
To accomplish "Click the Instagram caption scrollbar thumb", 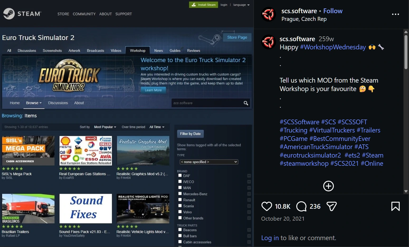I will point(406,52).
